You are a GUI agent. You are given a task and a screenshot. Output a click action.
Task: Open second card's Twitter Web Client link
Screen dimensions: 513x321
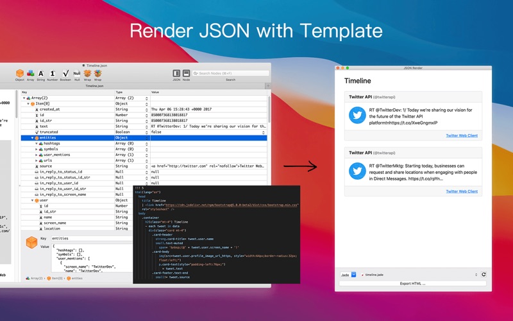462,191
